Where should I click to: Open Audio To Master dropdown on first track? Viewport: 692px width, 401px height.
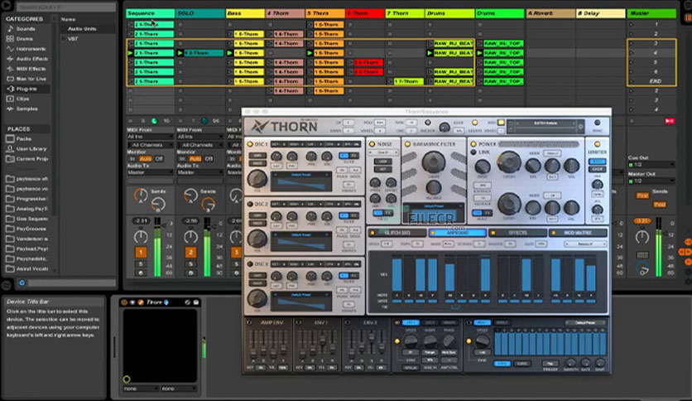coord(150,172)
